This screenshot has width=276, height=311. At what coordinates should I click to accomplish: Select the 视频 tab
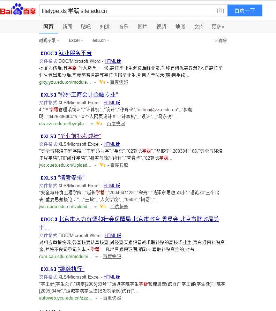(x=161, y=26)
